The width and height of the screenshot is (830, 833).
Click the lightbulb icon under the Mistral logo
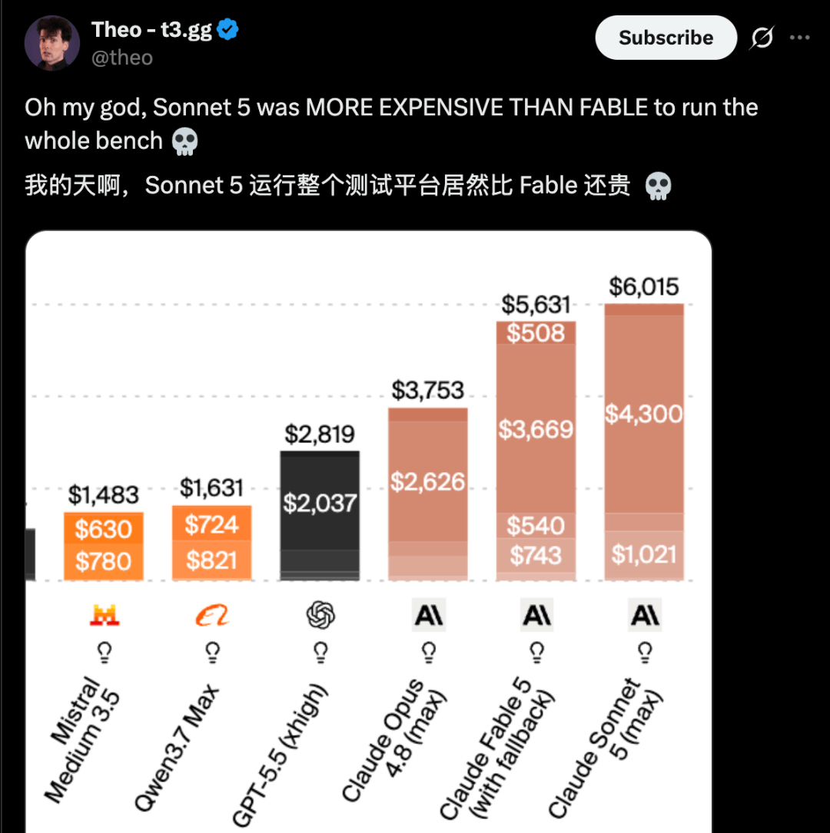[x=105, y=653]
